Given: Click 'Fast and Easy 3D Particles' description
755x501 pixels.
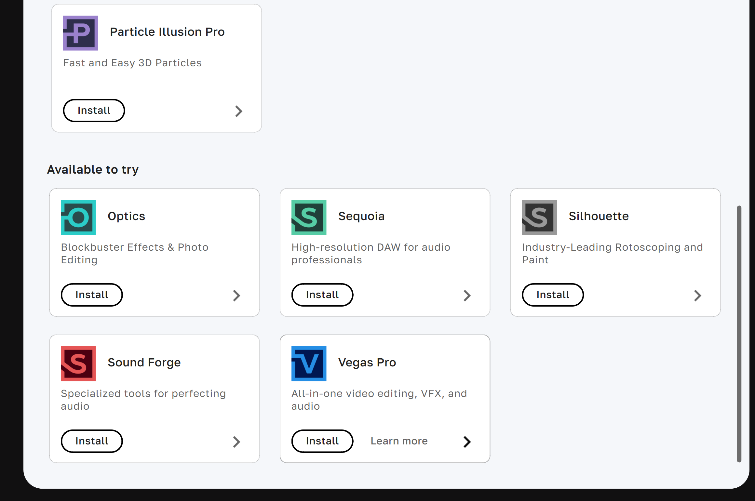Looking at the screenshot, I should coord(132,63).
